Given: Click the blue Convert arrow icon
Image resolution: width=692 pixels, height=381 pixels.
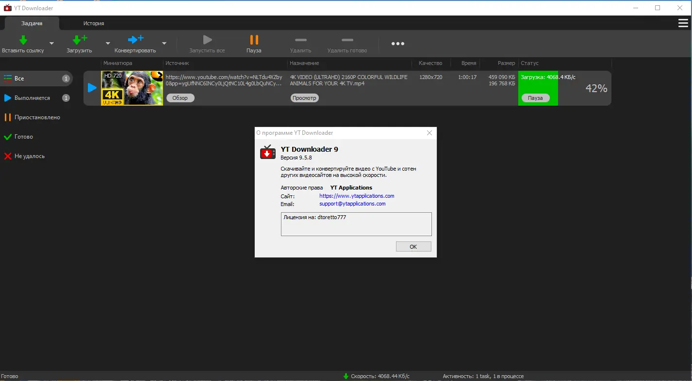Looking at the screenshot, I should pos(135,40).
